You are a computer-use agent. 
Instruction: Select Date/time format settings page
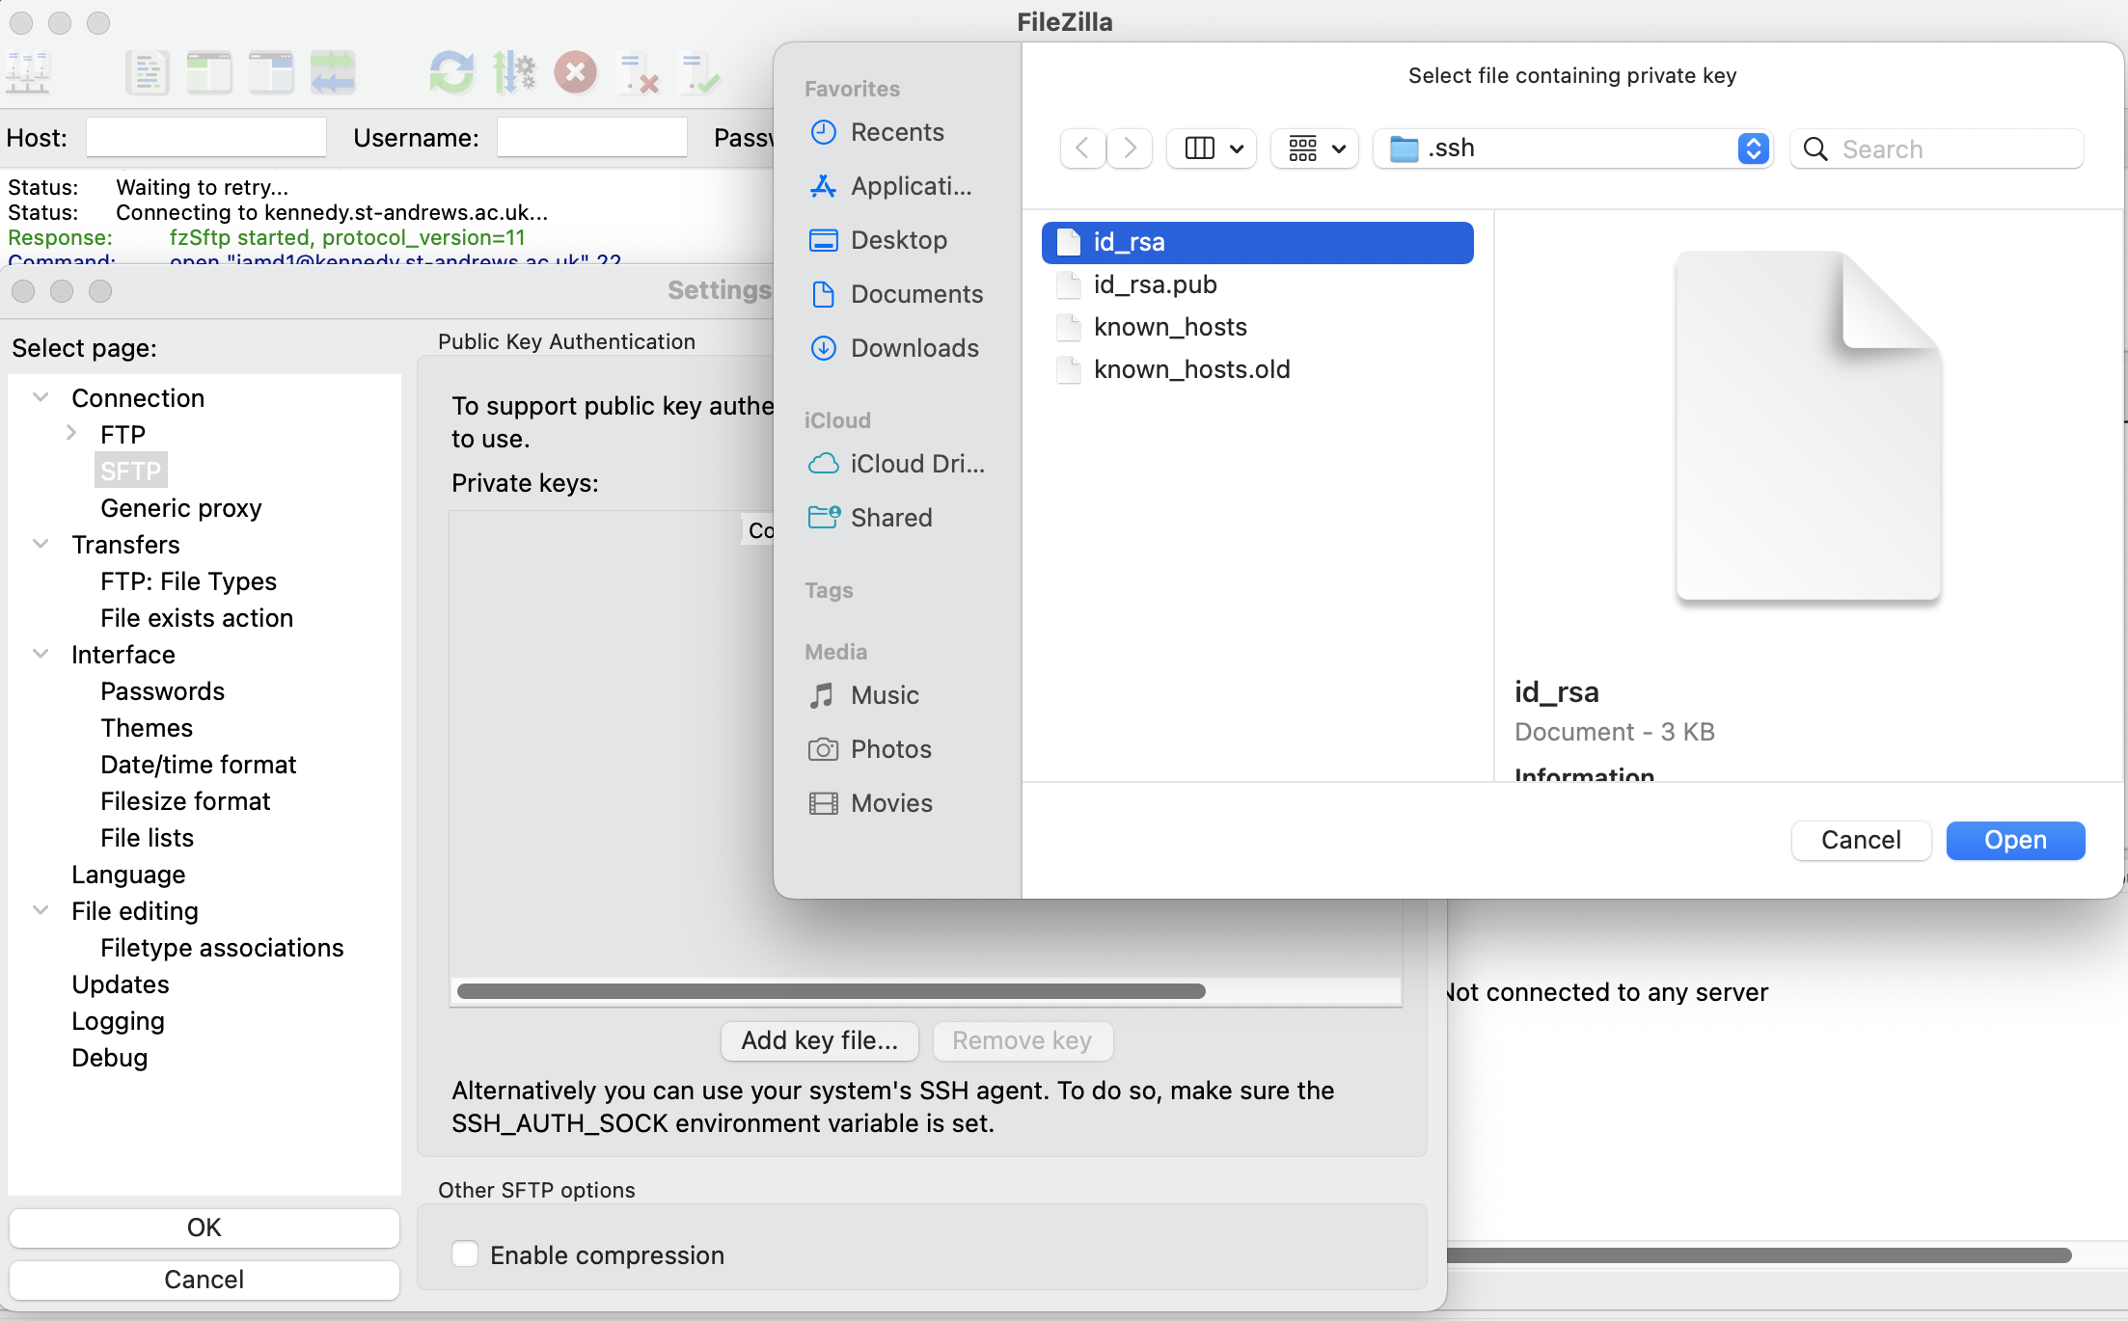coord(198,765)
